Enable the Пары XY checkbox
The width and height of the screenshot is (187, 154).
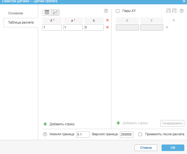pyautogui.click(x=118, y=11)
